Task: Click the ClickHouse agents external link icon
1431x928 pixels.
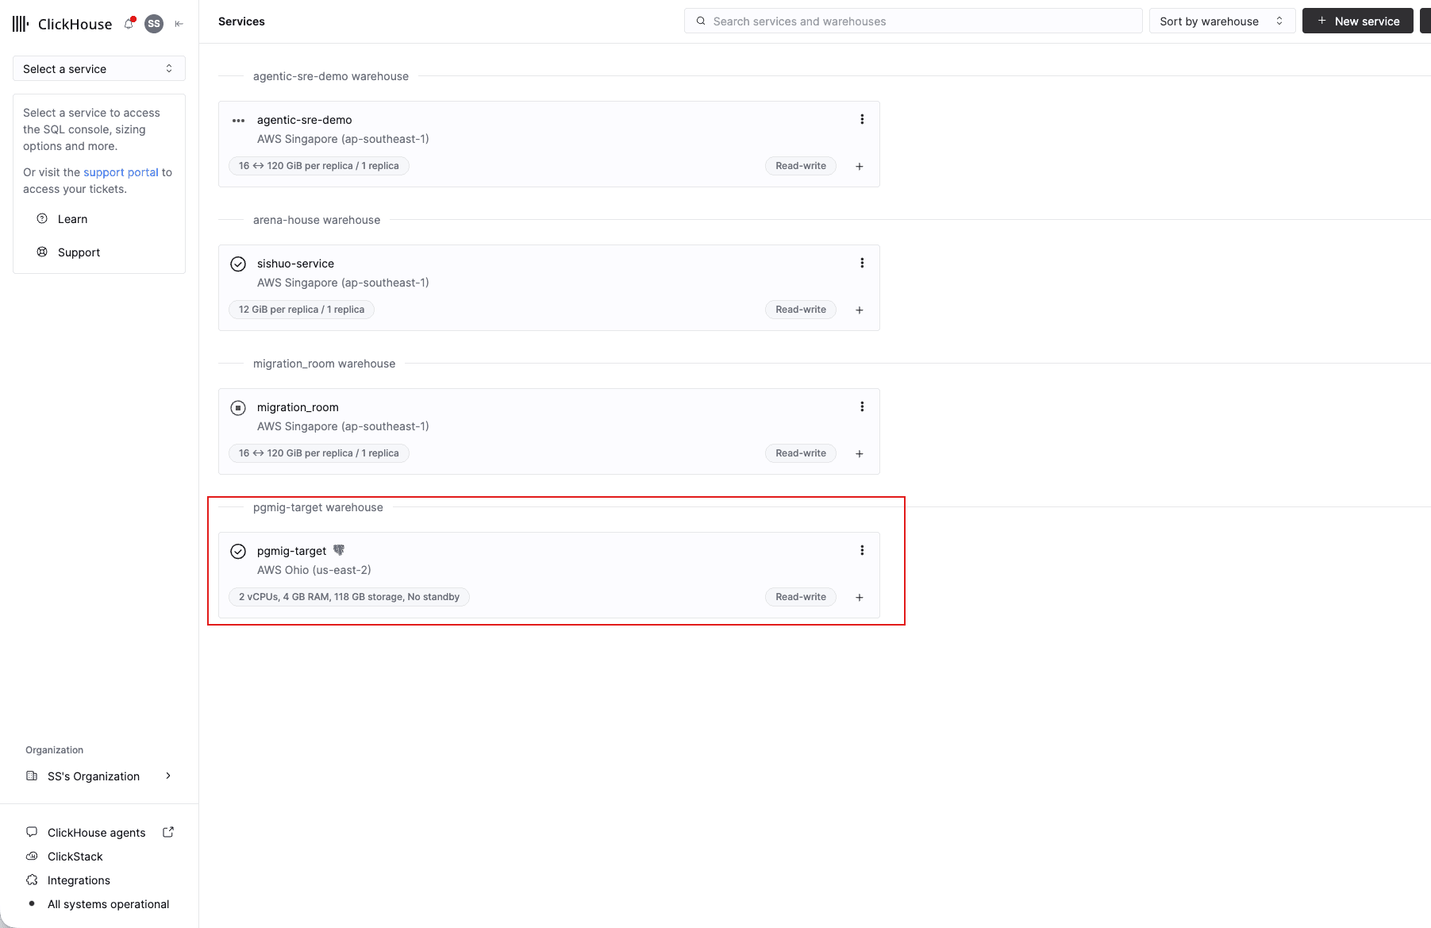Action: [x=168, y=832]
